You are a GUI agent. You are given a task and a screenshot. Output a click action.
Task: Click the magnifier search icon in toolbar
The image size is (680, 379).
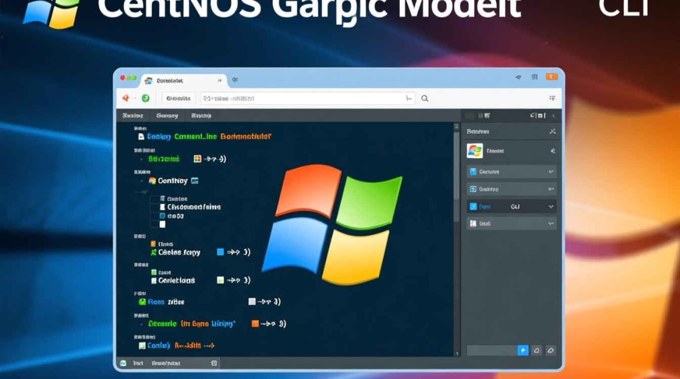coord(424,99)
